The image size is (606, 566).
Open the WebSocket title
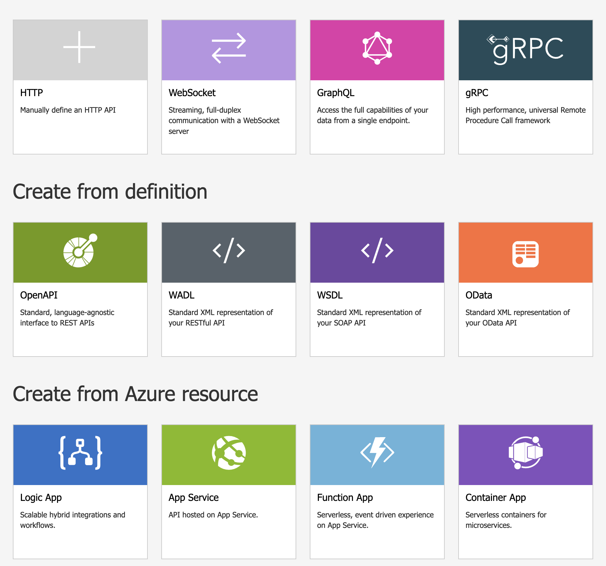192,93
